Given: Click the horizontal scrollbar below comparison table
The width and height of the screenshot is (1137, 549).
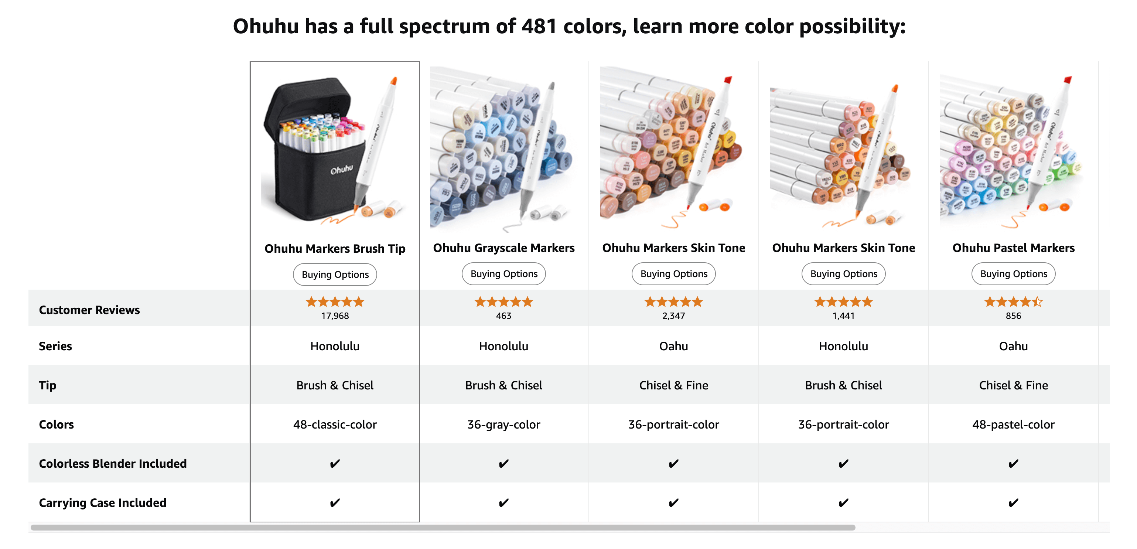Looking at the screenshot, I should tap(443, 527).
